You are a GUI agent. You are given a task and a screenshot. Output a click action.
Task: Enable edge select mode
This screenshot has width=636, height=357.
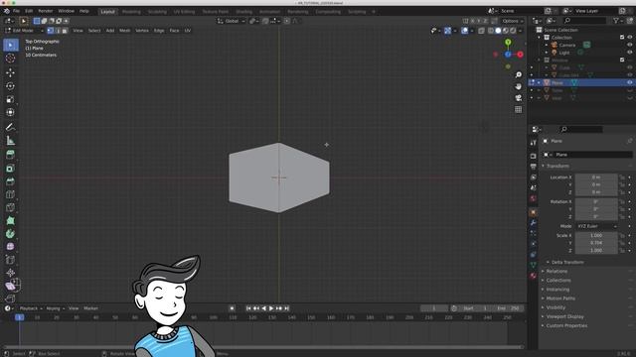[58, 31]
